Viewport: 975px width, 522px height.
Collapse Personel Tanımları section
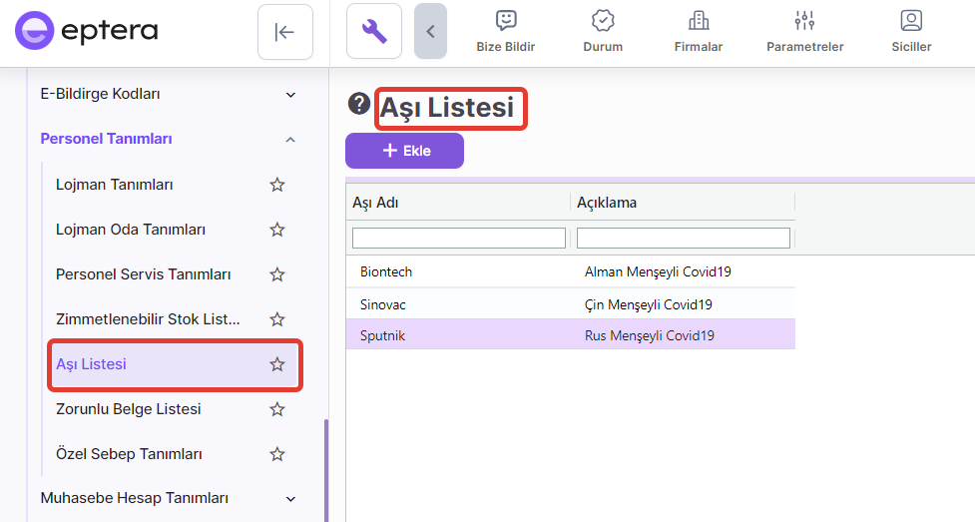pyautogui.click(x=290, y=140)
